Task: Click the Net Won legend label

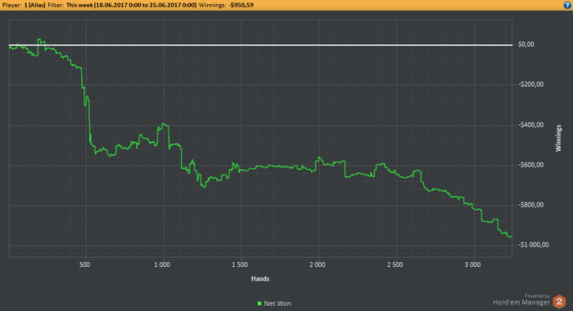Action: (x=277, y=304)
